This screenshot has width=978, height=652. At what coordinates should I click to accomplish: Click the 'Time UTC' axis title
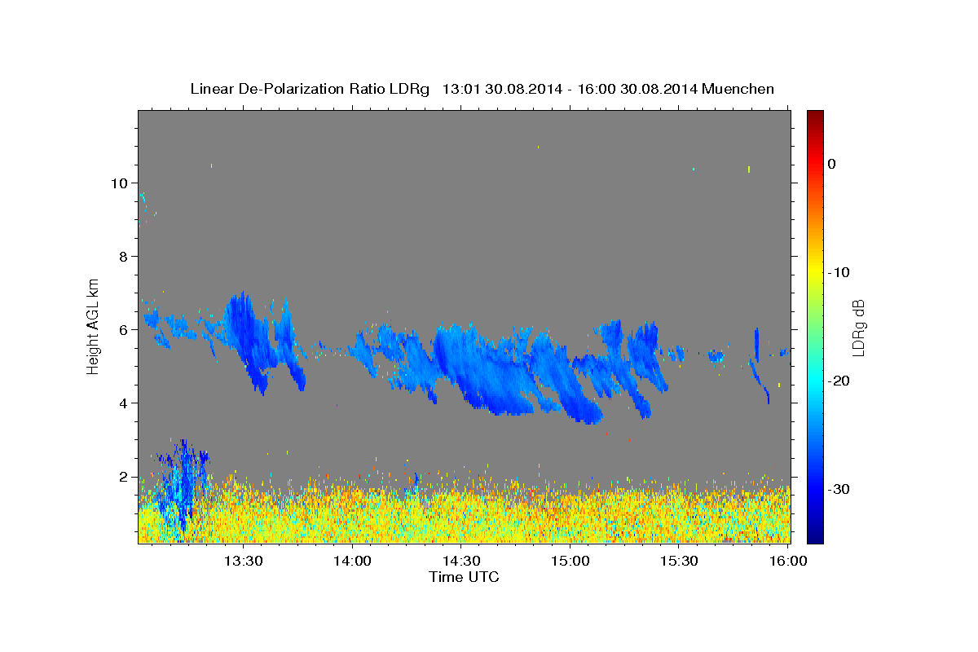pos(464,577)
